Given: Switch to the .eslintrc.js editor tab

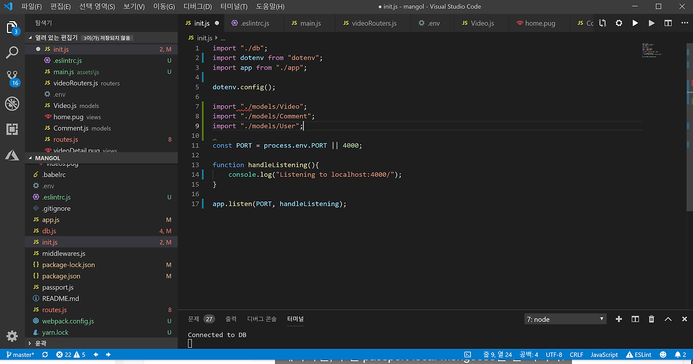Looking at the screenshot, I should (254, 23).
